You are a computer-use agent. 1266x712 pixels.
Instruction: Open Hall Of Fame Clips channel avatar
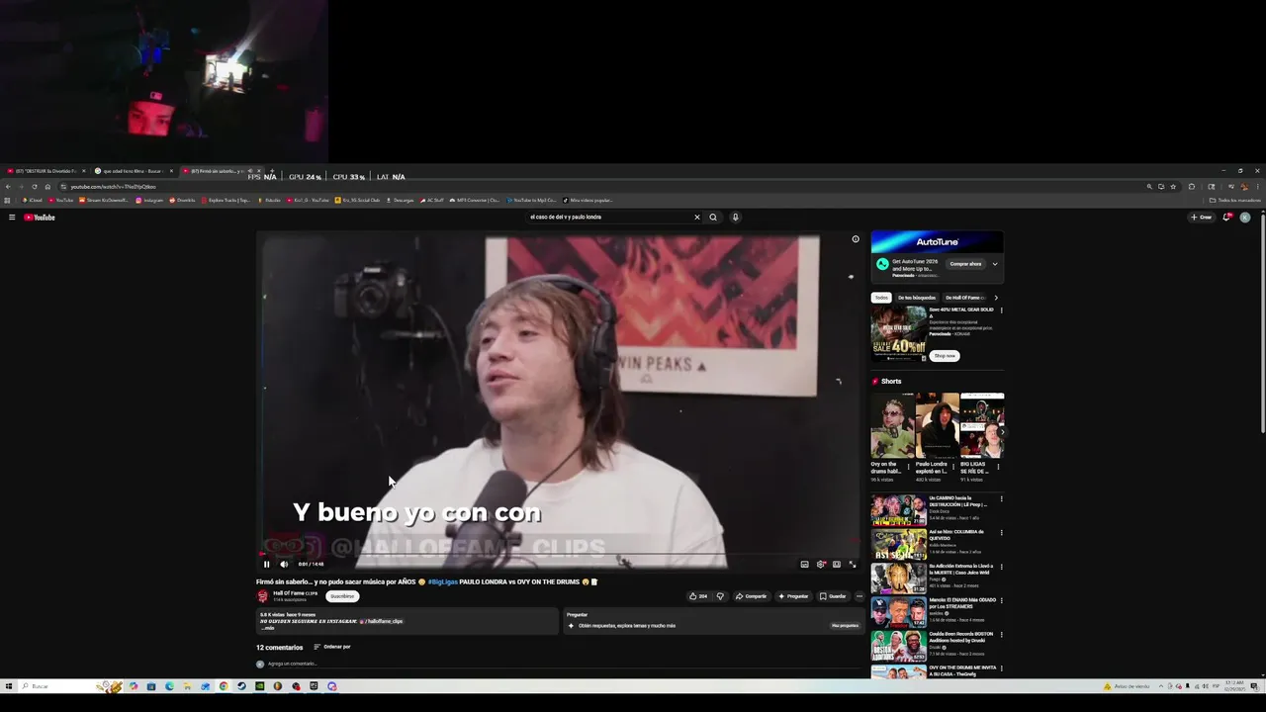(x=263, y=596)
